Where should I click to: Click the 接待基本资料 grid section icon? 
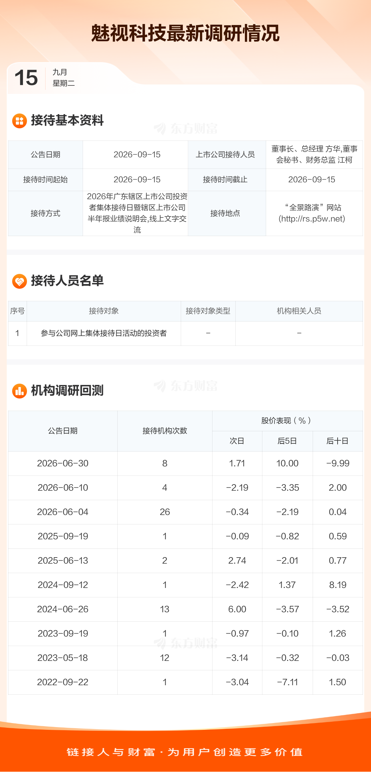[x=20, y=121]
